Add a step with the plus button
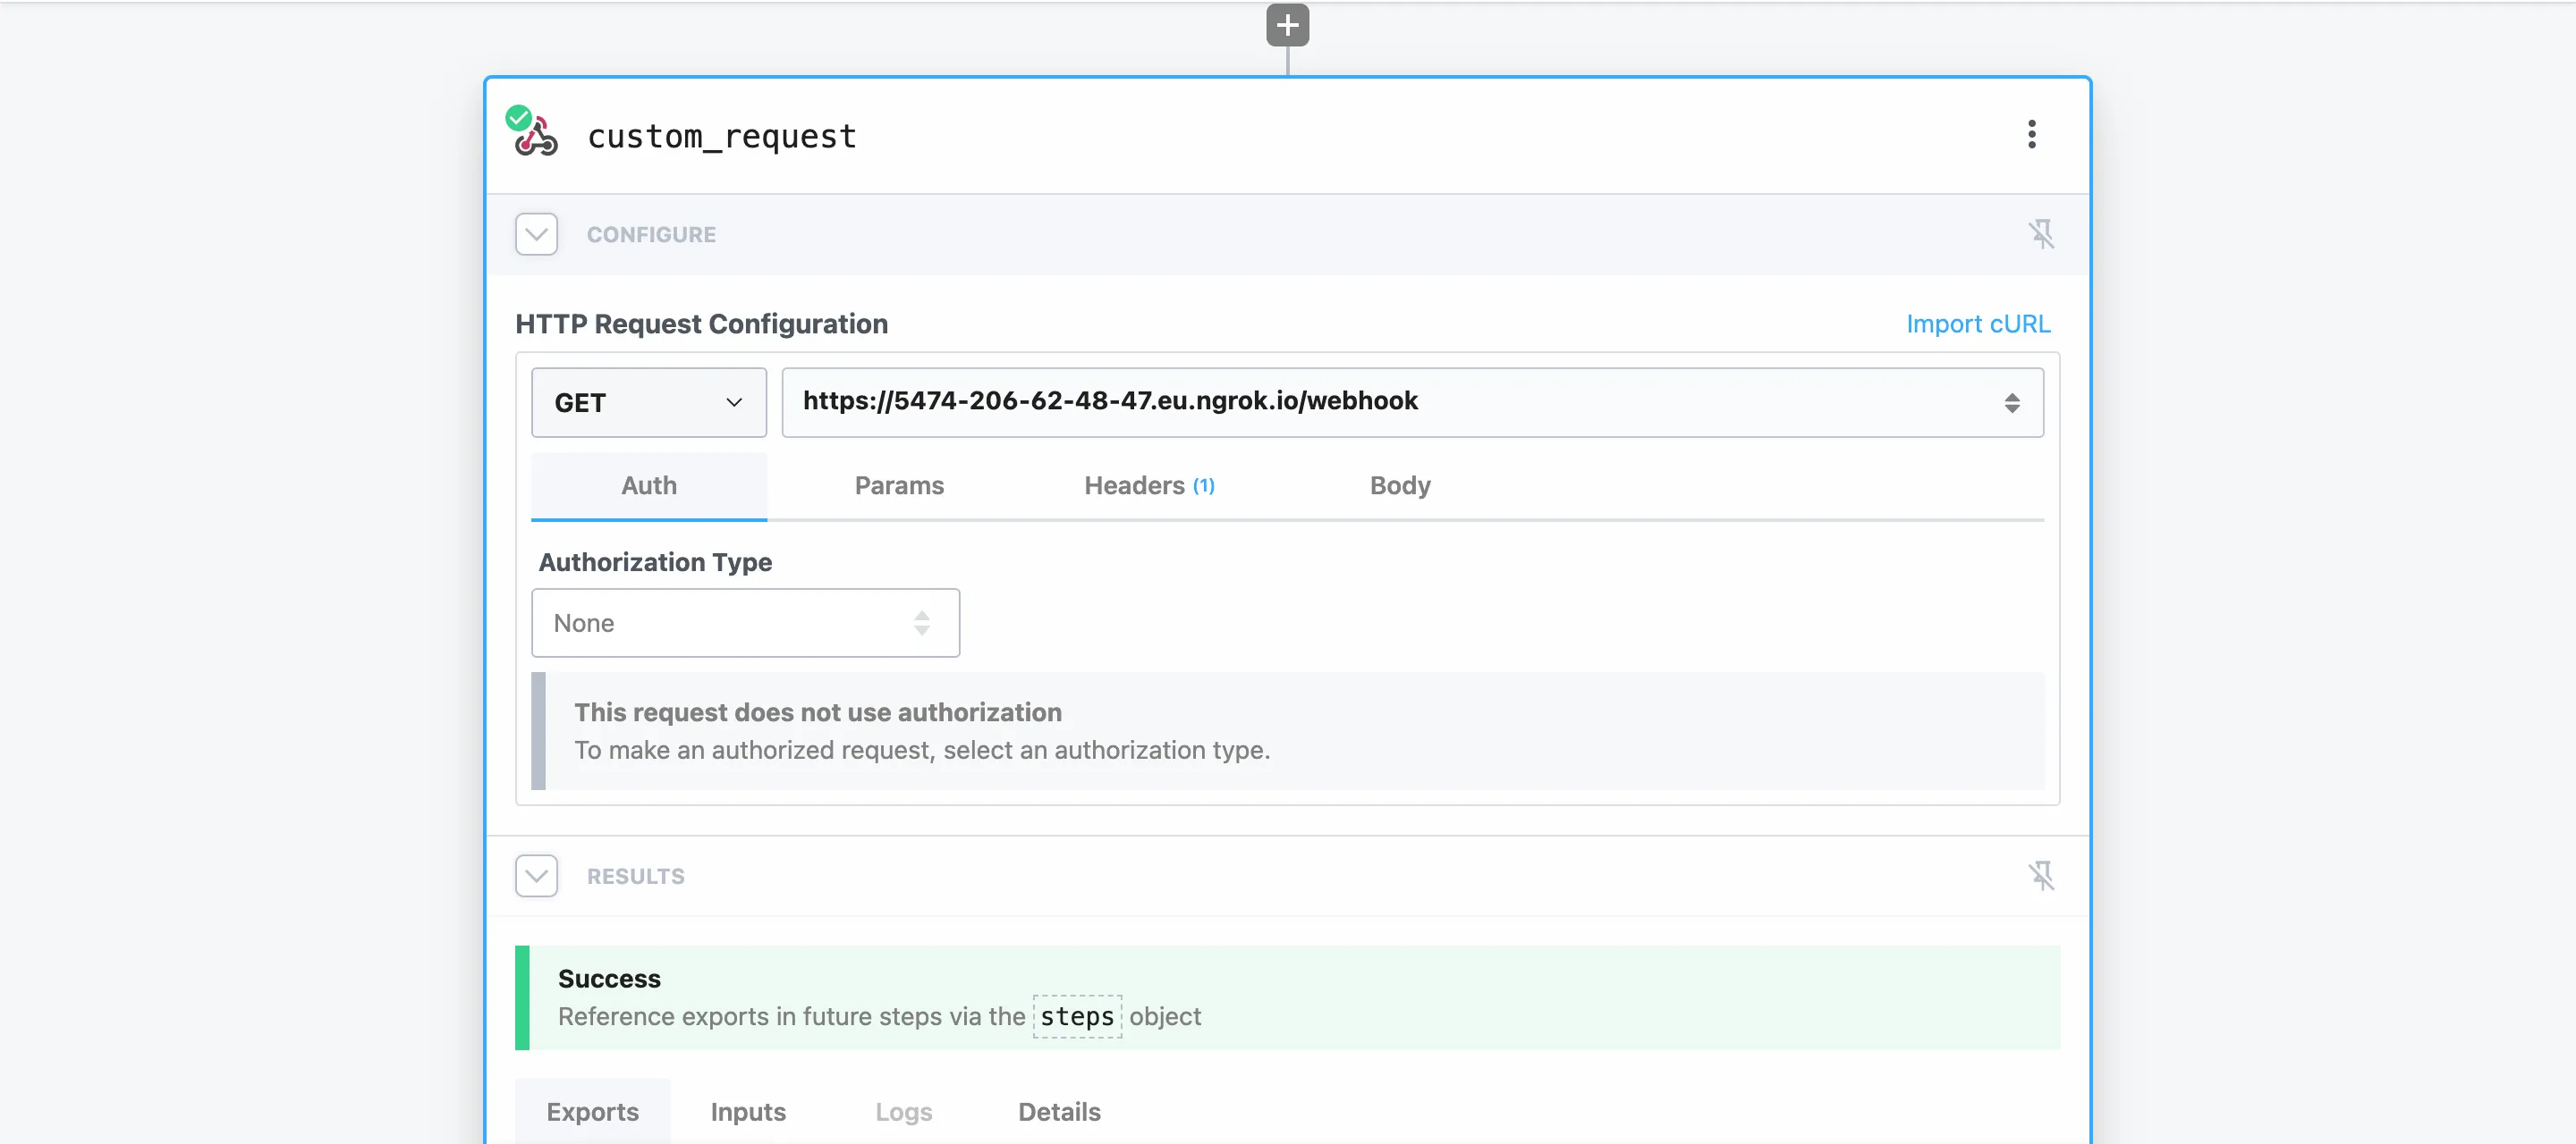This screenshot has height=1144, width=2576. pyautogui.click(x=1287, y=25)
